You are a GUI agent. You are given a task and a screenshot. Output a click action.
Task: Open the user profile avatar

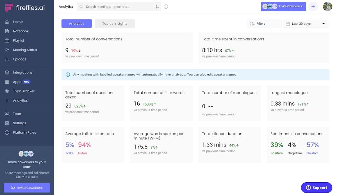[x=327, y=6]
